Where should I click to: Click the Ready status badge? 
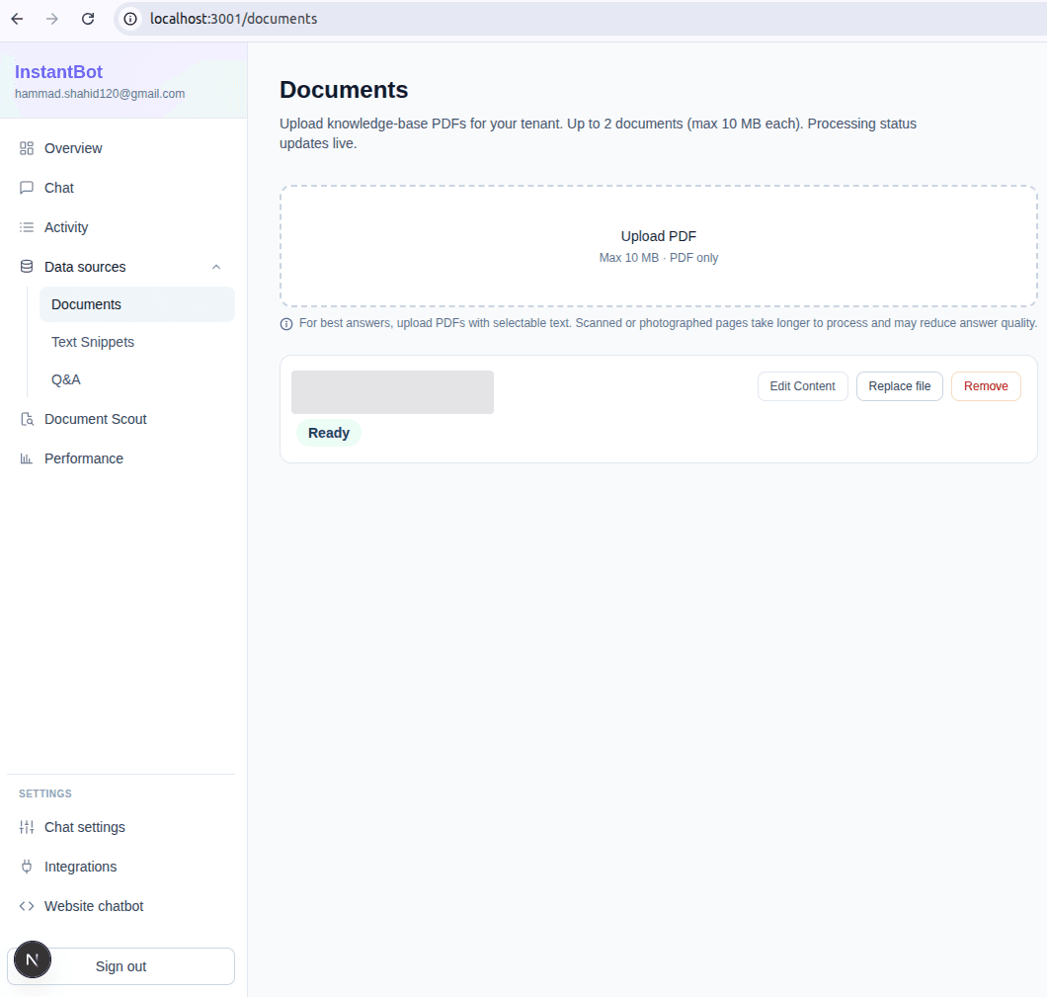coord(329,433)
